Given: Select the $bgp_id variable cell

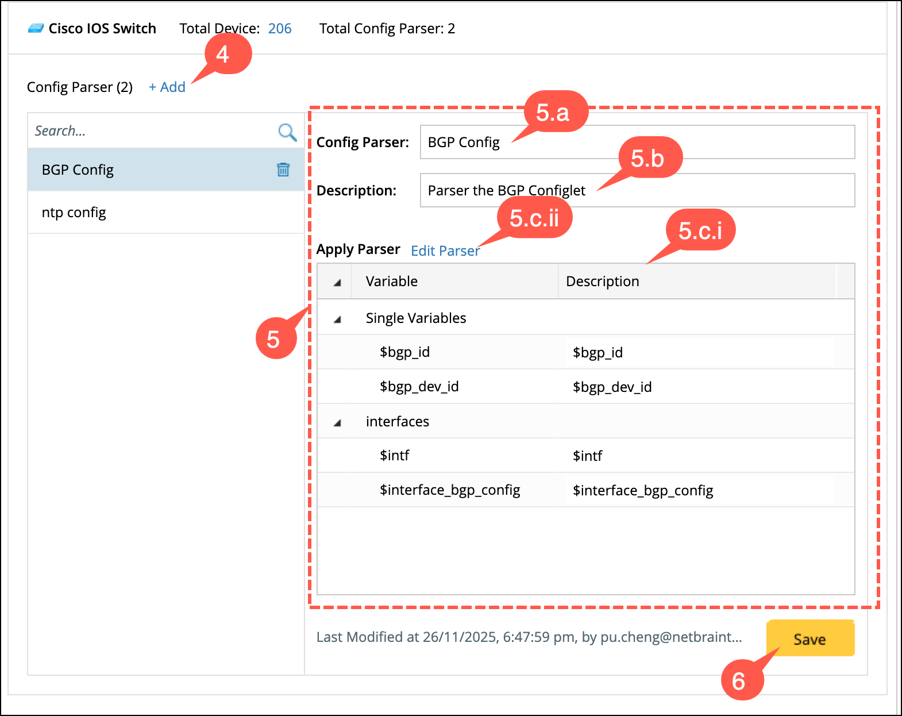Looking at the screenshot, I should (x=455, y=352).
